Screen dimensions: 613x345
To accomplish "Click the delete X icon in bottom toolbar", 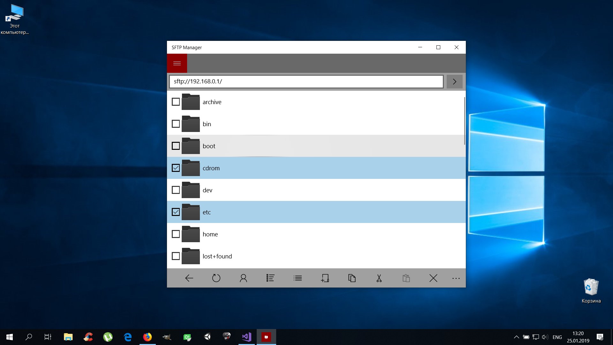I will tap(433, 278).
